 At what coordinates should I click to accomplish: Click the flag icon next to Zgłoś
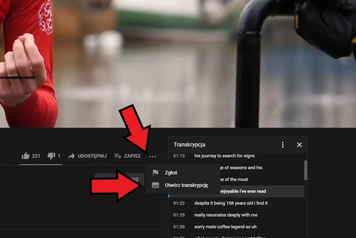(155, 173)
